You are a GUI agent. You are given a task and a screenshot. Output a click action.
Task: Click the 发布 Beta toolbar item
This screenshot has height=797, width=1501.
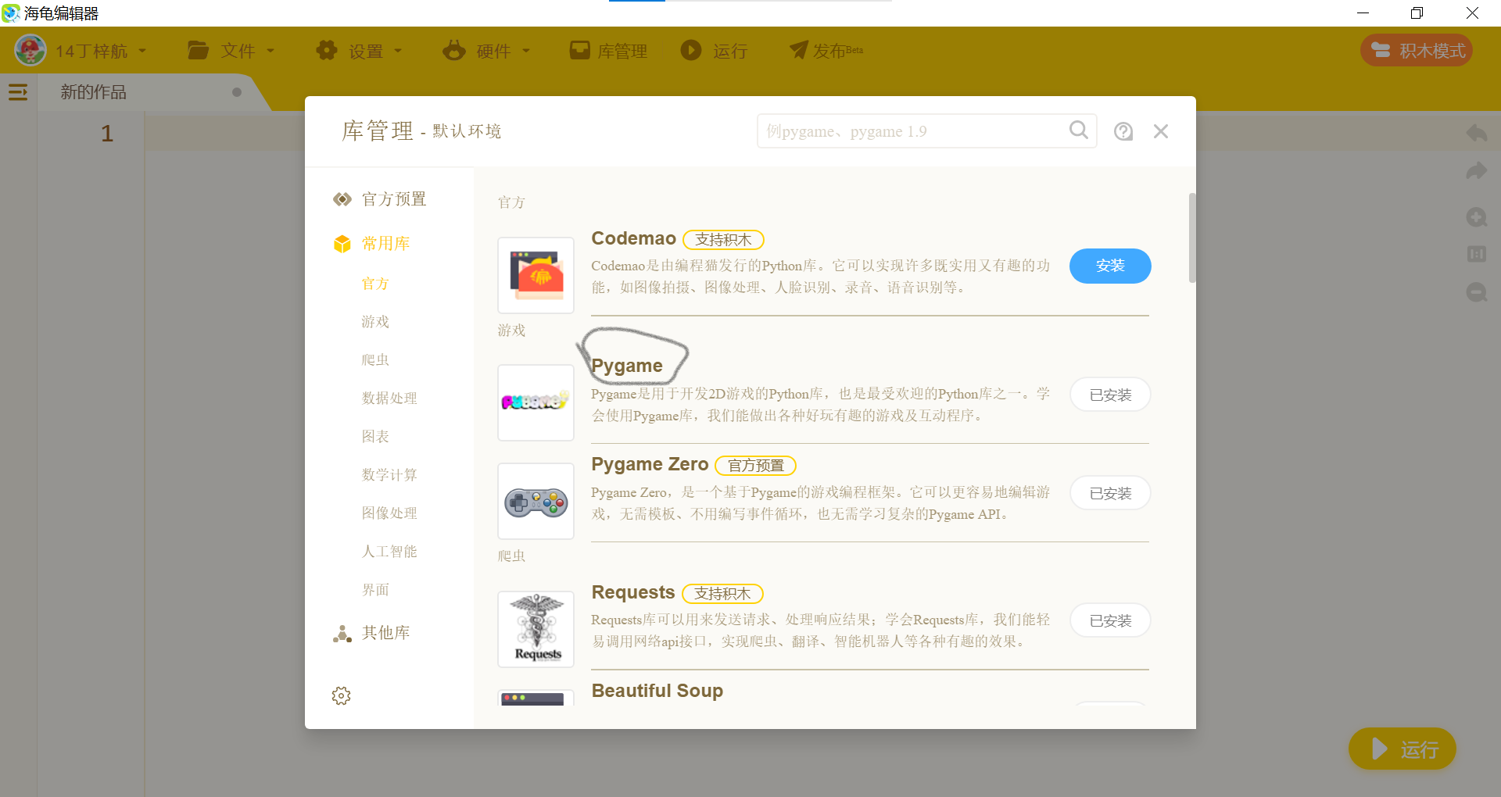coord(826,51)
